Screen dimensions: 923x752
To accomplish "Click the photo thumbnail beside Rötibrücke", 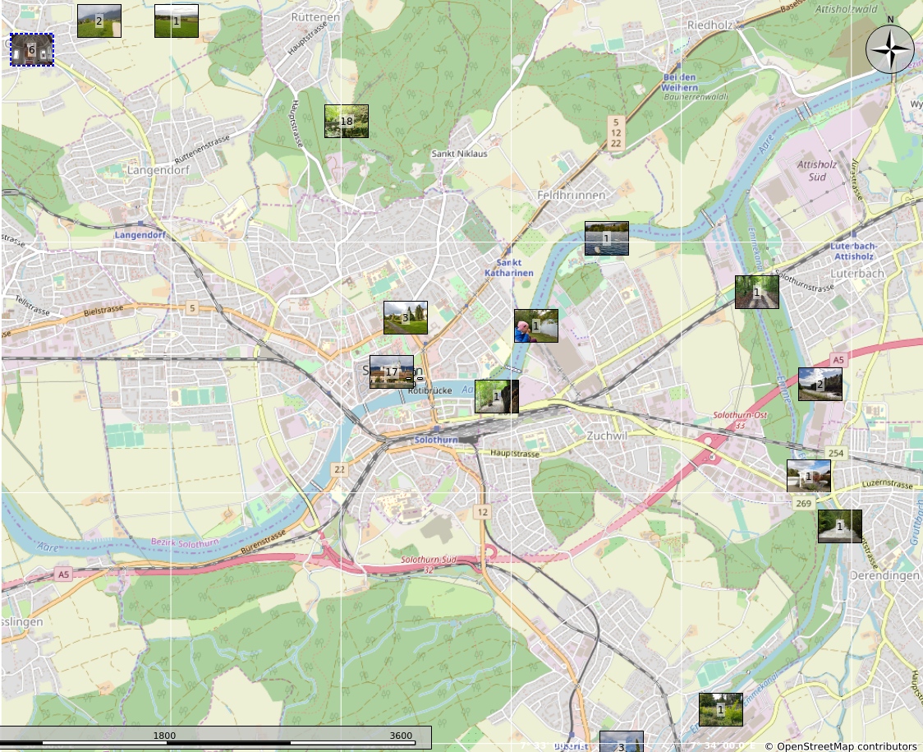I will tap(496, 395).
